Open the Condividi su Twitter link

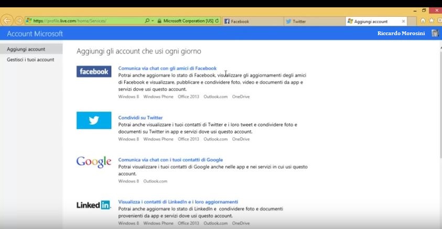141,118
